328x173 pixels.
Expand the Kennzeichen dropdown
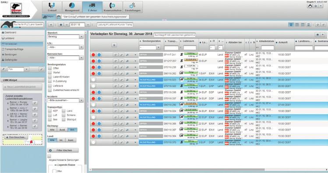tap(66, 58)
